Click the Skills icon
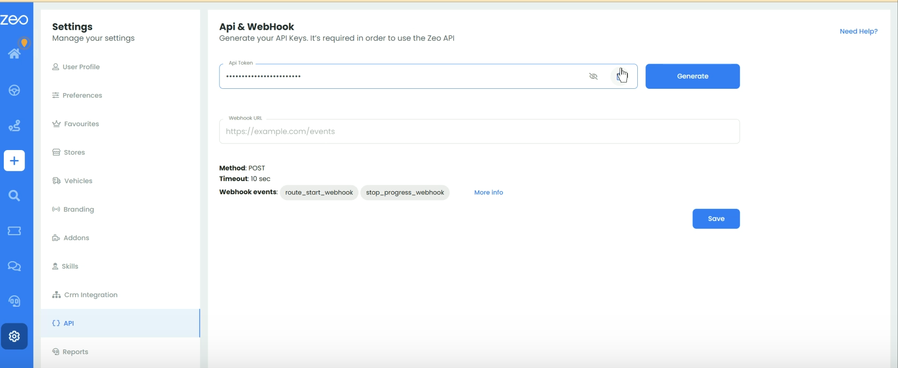The height and width of the screenshot is (368, 898). tap(55, 266)
